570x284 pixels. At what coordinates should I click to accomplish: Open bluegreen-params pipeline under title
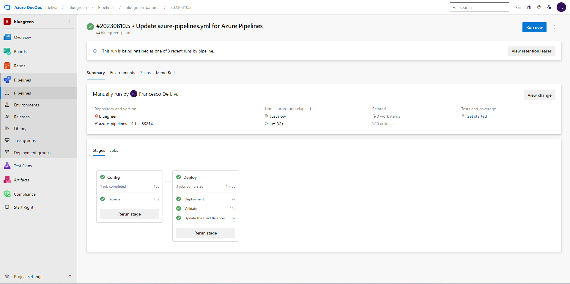[117, 33]
